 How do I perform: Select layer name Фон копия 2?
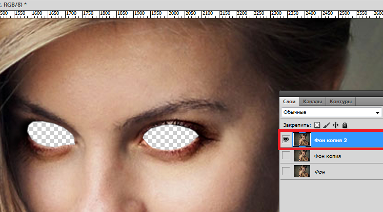click(x=331, y=140)
